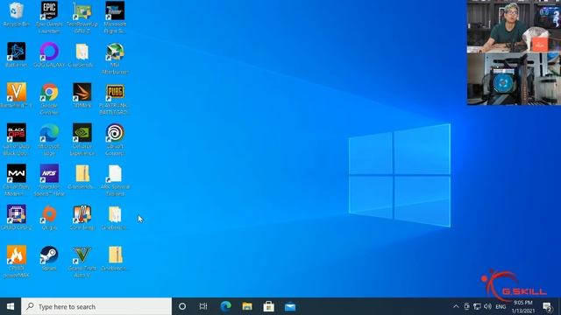Select the Microsoft Edge shortcut on the desktop

[49, 139]
